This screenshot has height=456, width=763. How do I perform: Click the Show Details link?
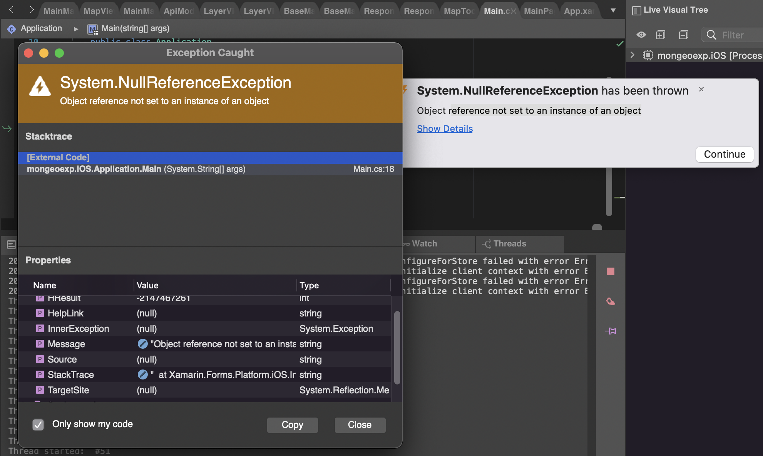pyautogui.click(x=445, y=128)
